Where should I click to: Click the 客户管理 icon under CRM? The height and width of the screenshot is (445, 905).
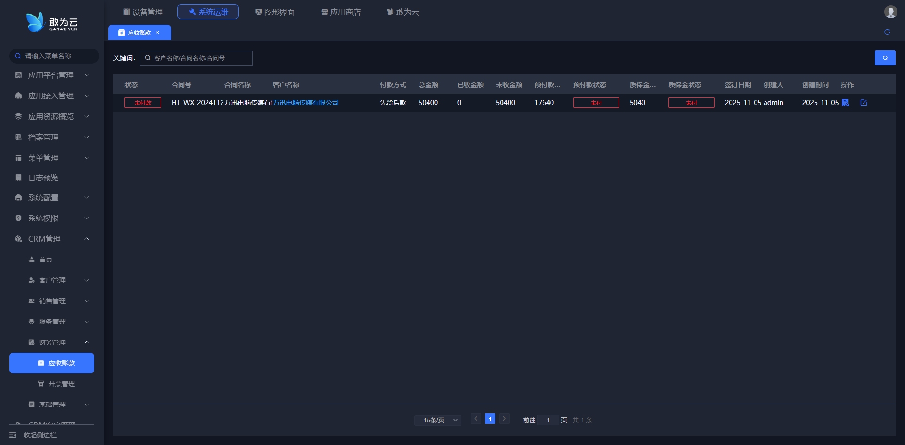point(32,280)
